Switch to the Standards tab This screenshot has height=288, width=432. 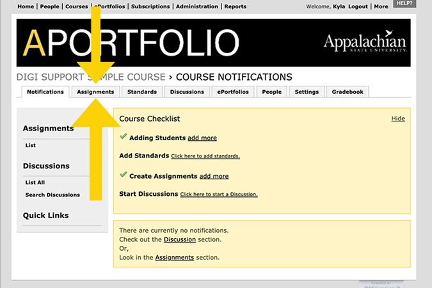[142, 92]
